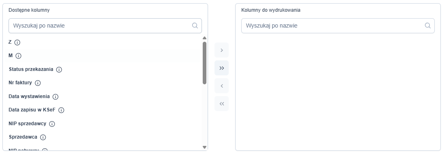The width and height of the screenshot is (442, 154).
Task: Show info for Data wystawienia
Action: tap(56, 97)
